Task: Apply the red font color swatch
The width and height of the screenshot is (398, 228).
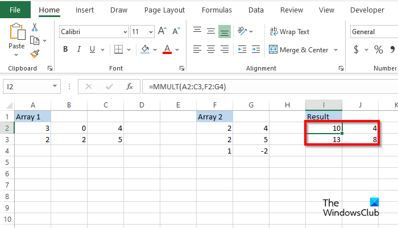Action: click(x=168, y=49)
